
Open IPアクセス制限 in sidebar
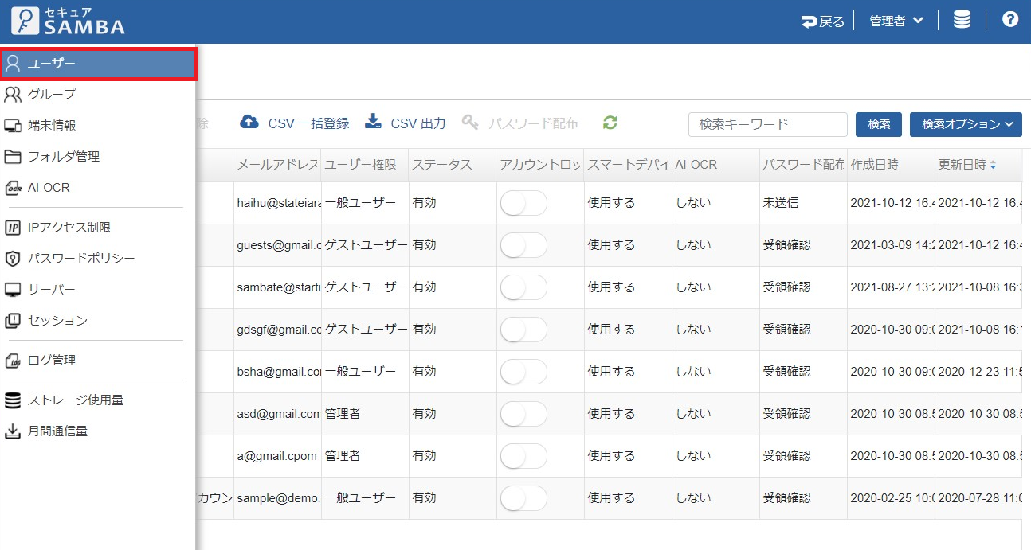(x=69, y=228)
